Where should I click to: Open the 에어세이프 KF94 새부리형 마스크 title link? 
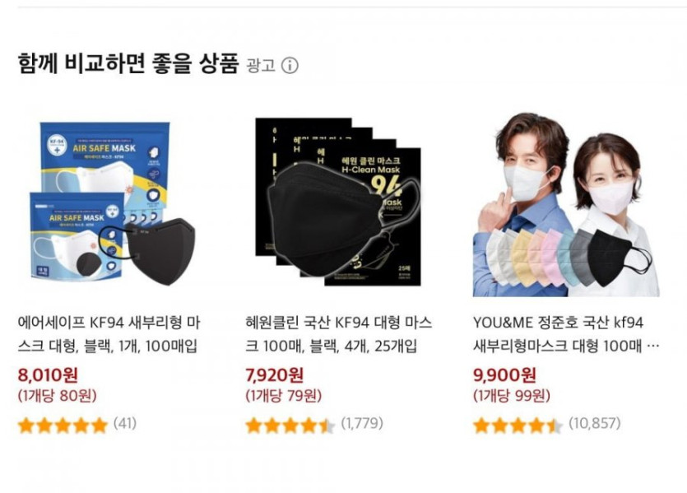pos(109,333)
